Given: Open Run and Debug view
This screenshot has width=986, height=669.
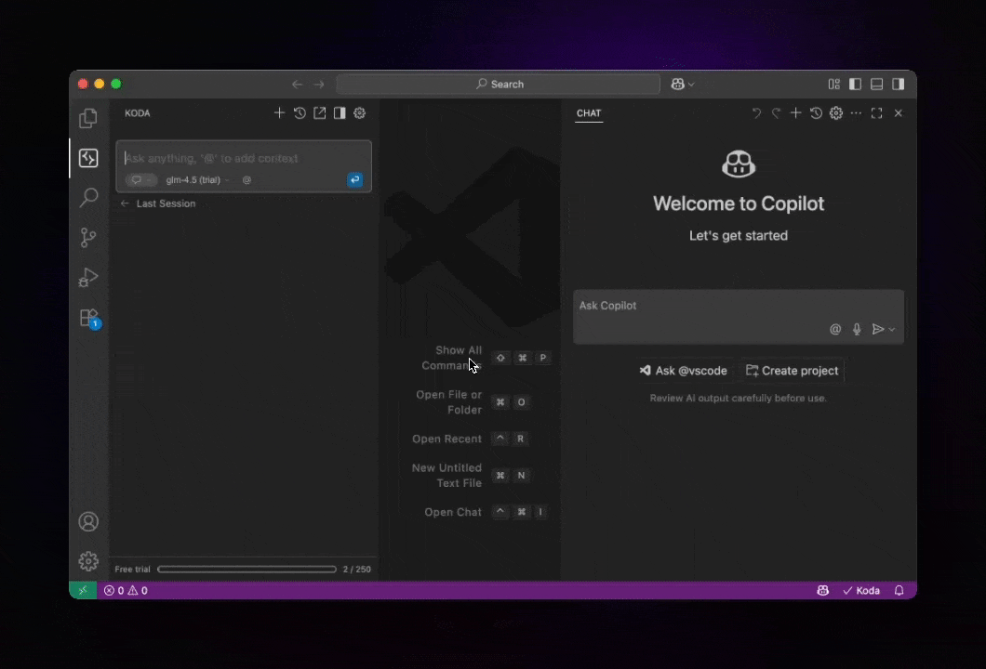Looking at the screenshot, I should pos(88,277).
